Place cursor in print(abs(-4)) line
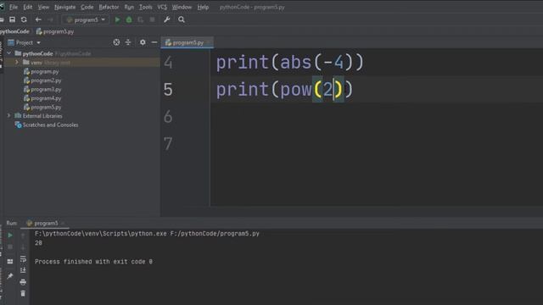This screenshot has height=305, width=543. click(289, 63)
